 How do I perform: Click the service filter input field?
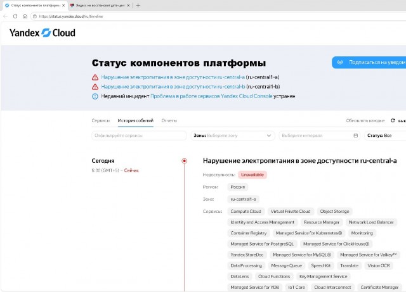tap(139, 136)
